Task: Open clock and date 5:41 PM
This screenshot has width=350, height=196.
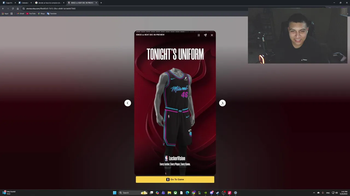Action: coord(344,193)
